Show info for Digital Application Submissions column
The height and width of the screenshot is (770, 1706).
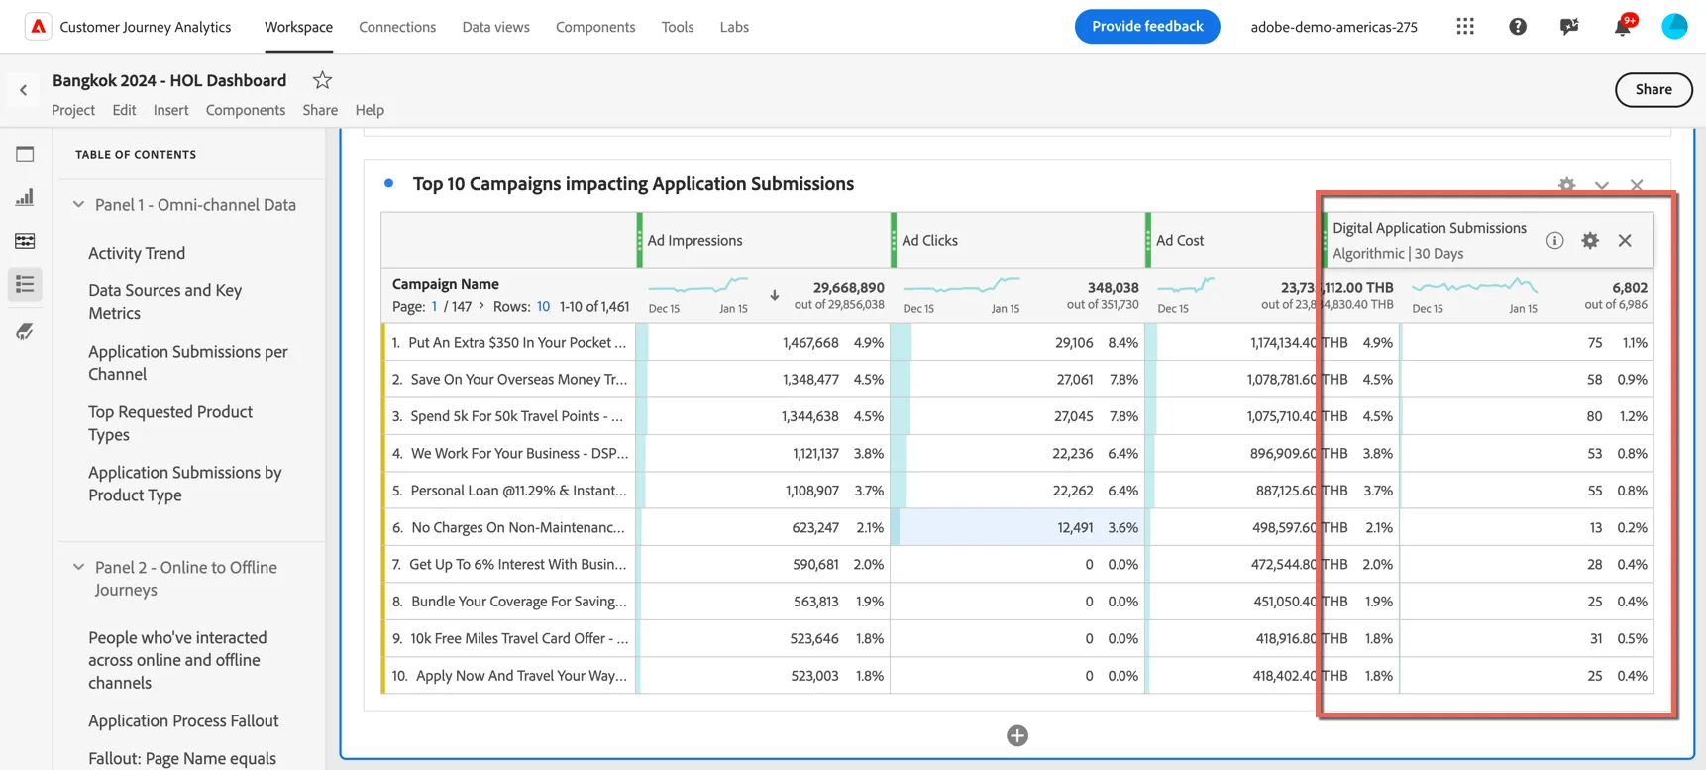(1554, 240)
